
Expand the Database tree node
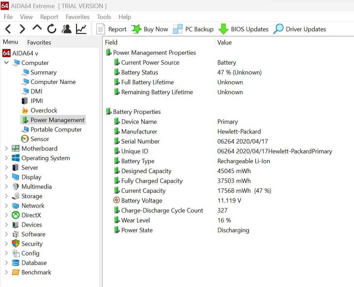6,263
